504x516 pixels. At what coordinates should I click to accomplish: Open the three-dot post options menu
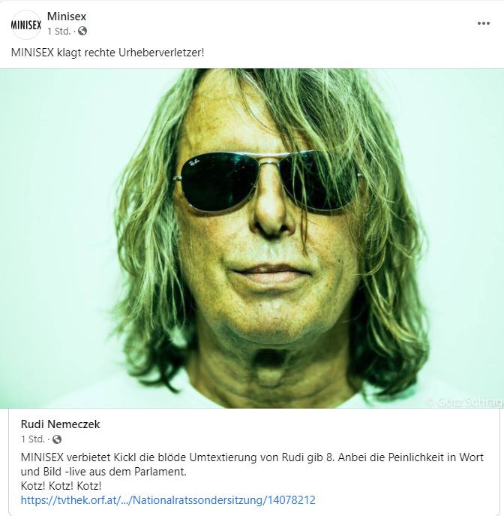[483, 23]
